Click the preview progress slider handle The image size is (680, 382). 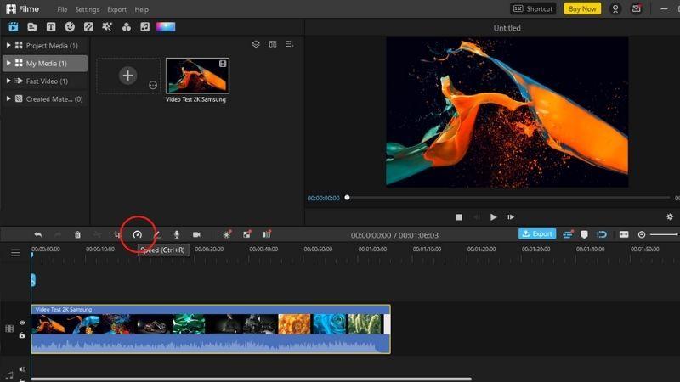347,198
